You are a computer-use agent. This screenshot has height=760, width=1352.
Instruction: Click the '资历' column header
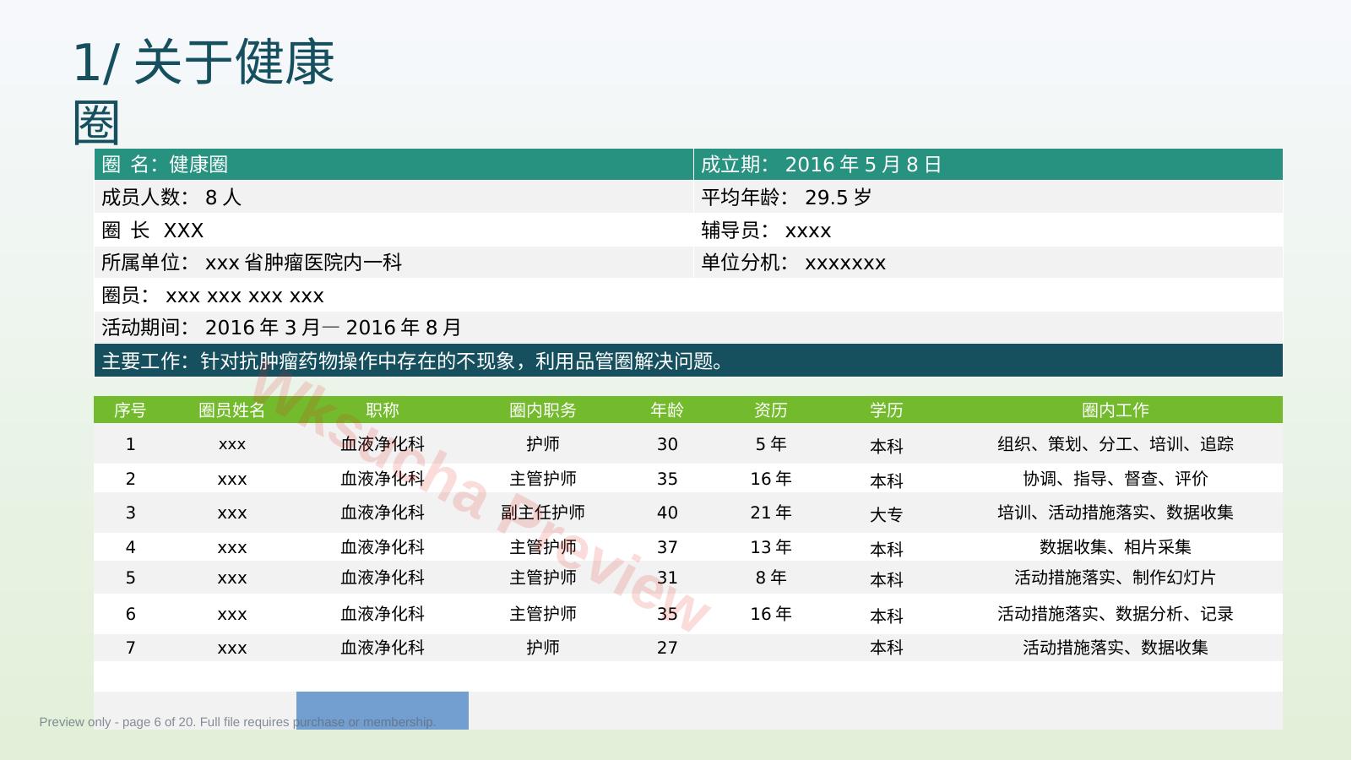(771, 410)
